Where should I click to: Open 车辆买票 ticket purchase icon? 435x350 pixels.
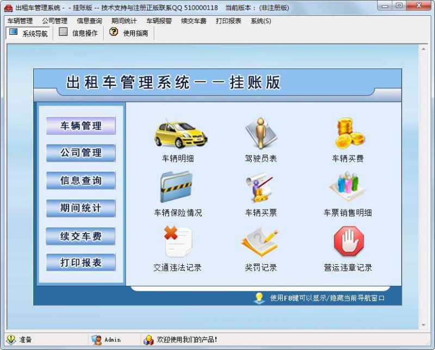coord(258,187)
